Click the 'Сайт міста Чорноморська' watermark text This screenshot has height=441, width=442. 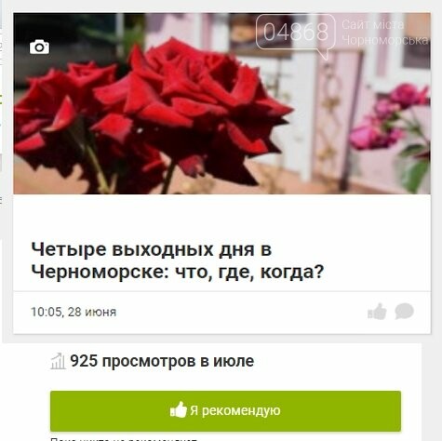tap(385, 33)
